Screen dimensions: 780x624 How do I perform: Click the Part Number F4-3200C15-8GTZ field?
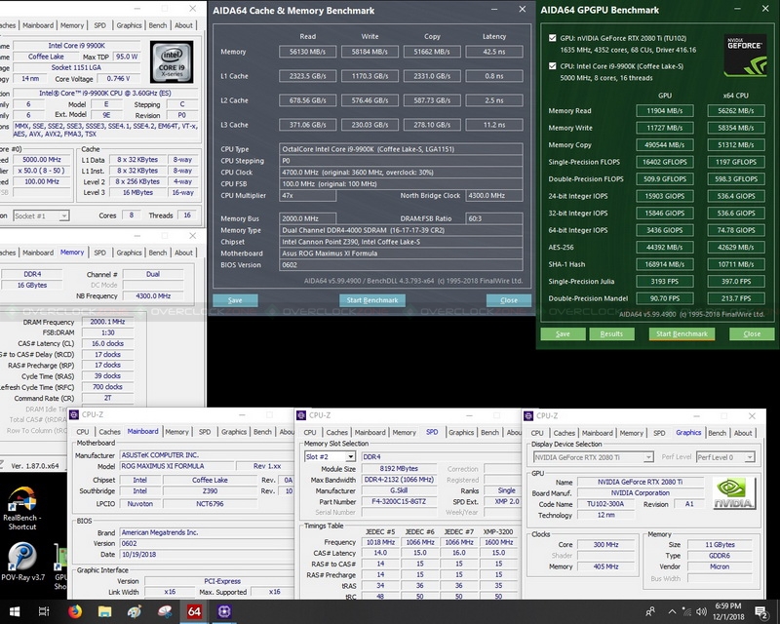400,501
